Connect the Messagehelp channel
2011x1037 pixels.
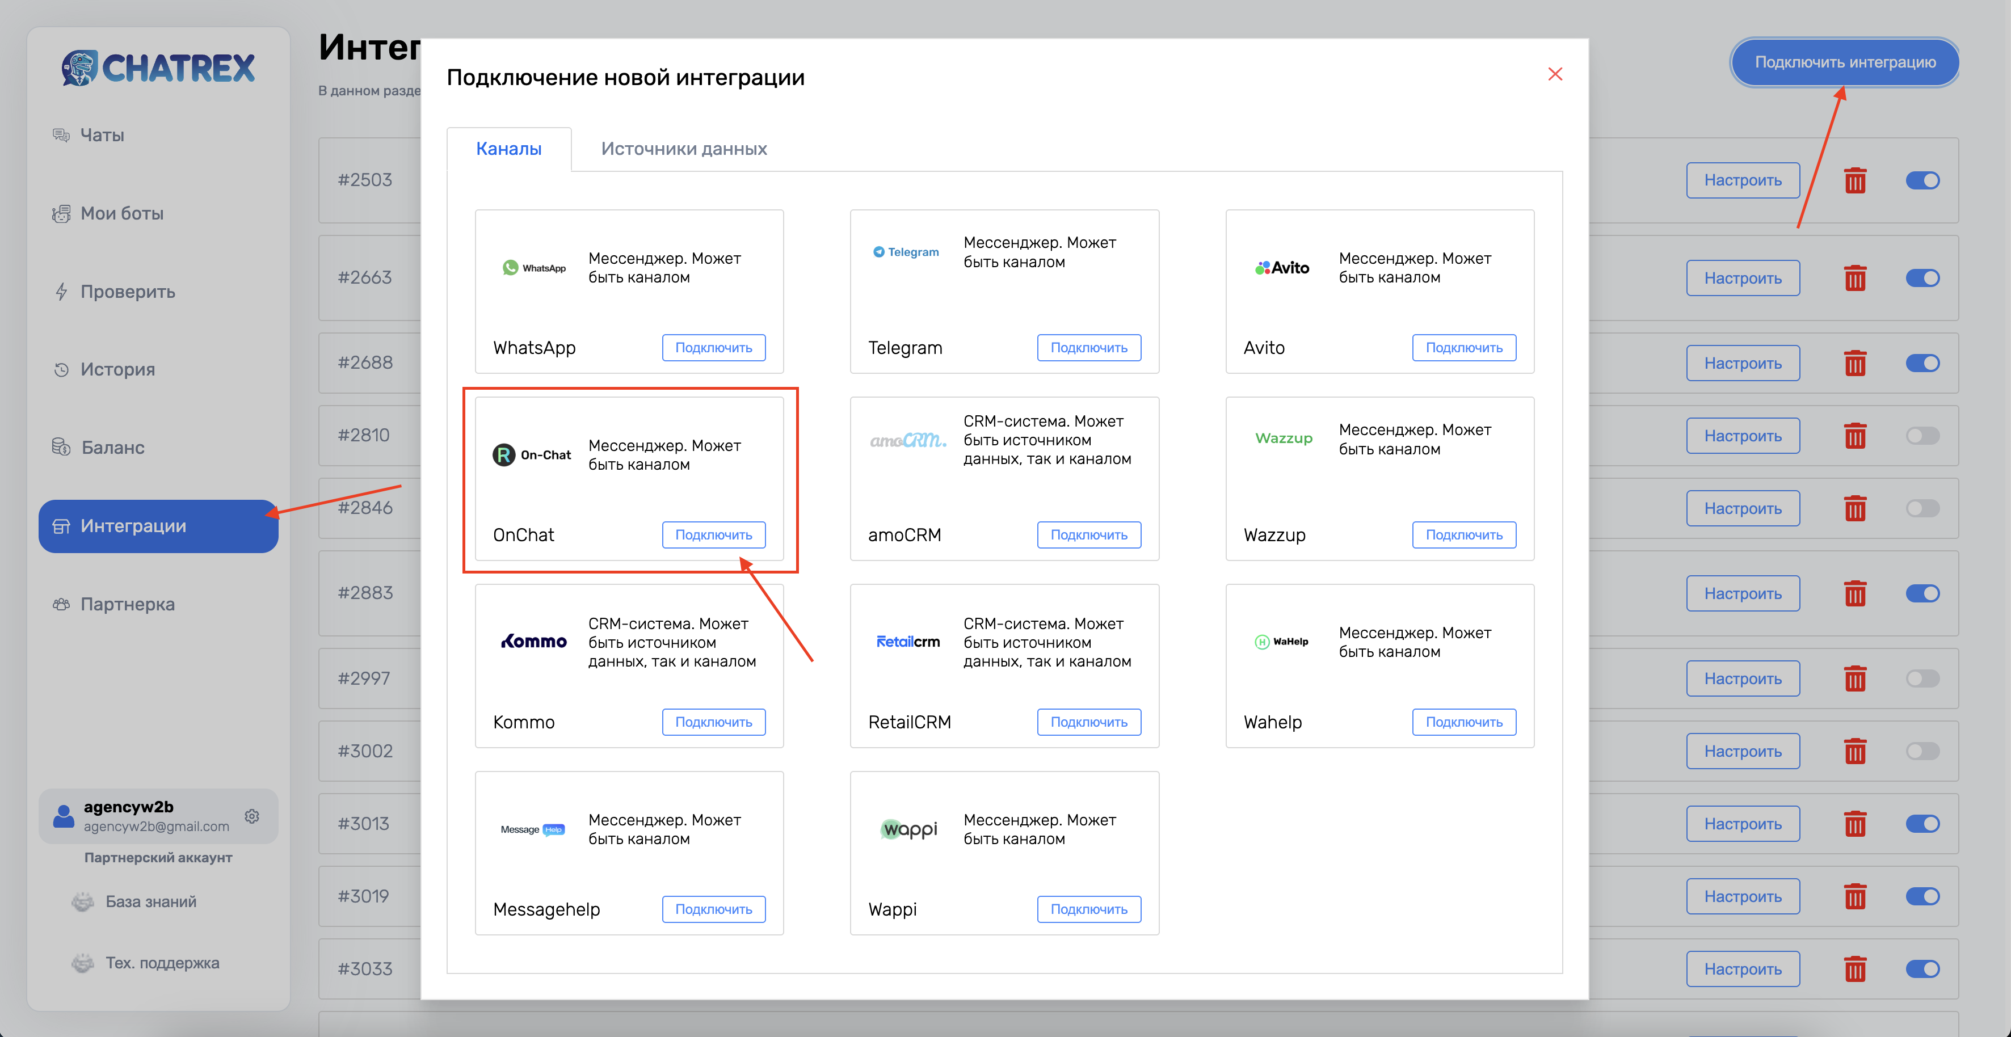pyautogui.click(x=713, y=910)
